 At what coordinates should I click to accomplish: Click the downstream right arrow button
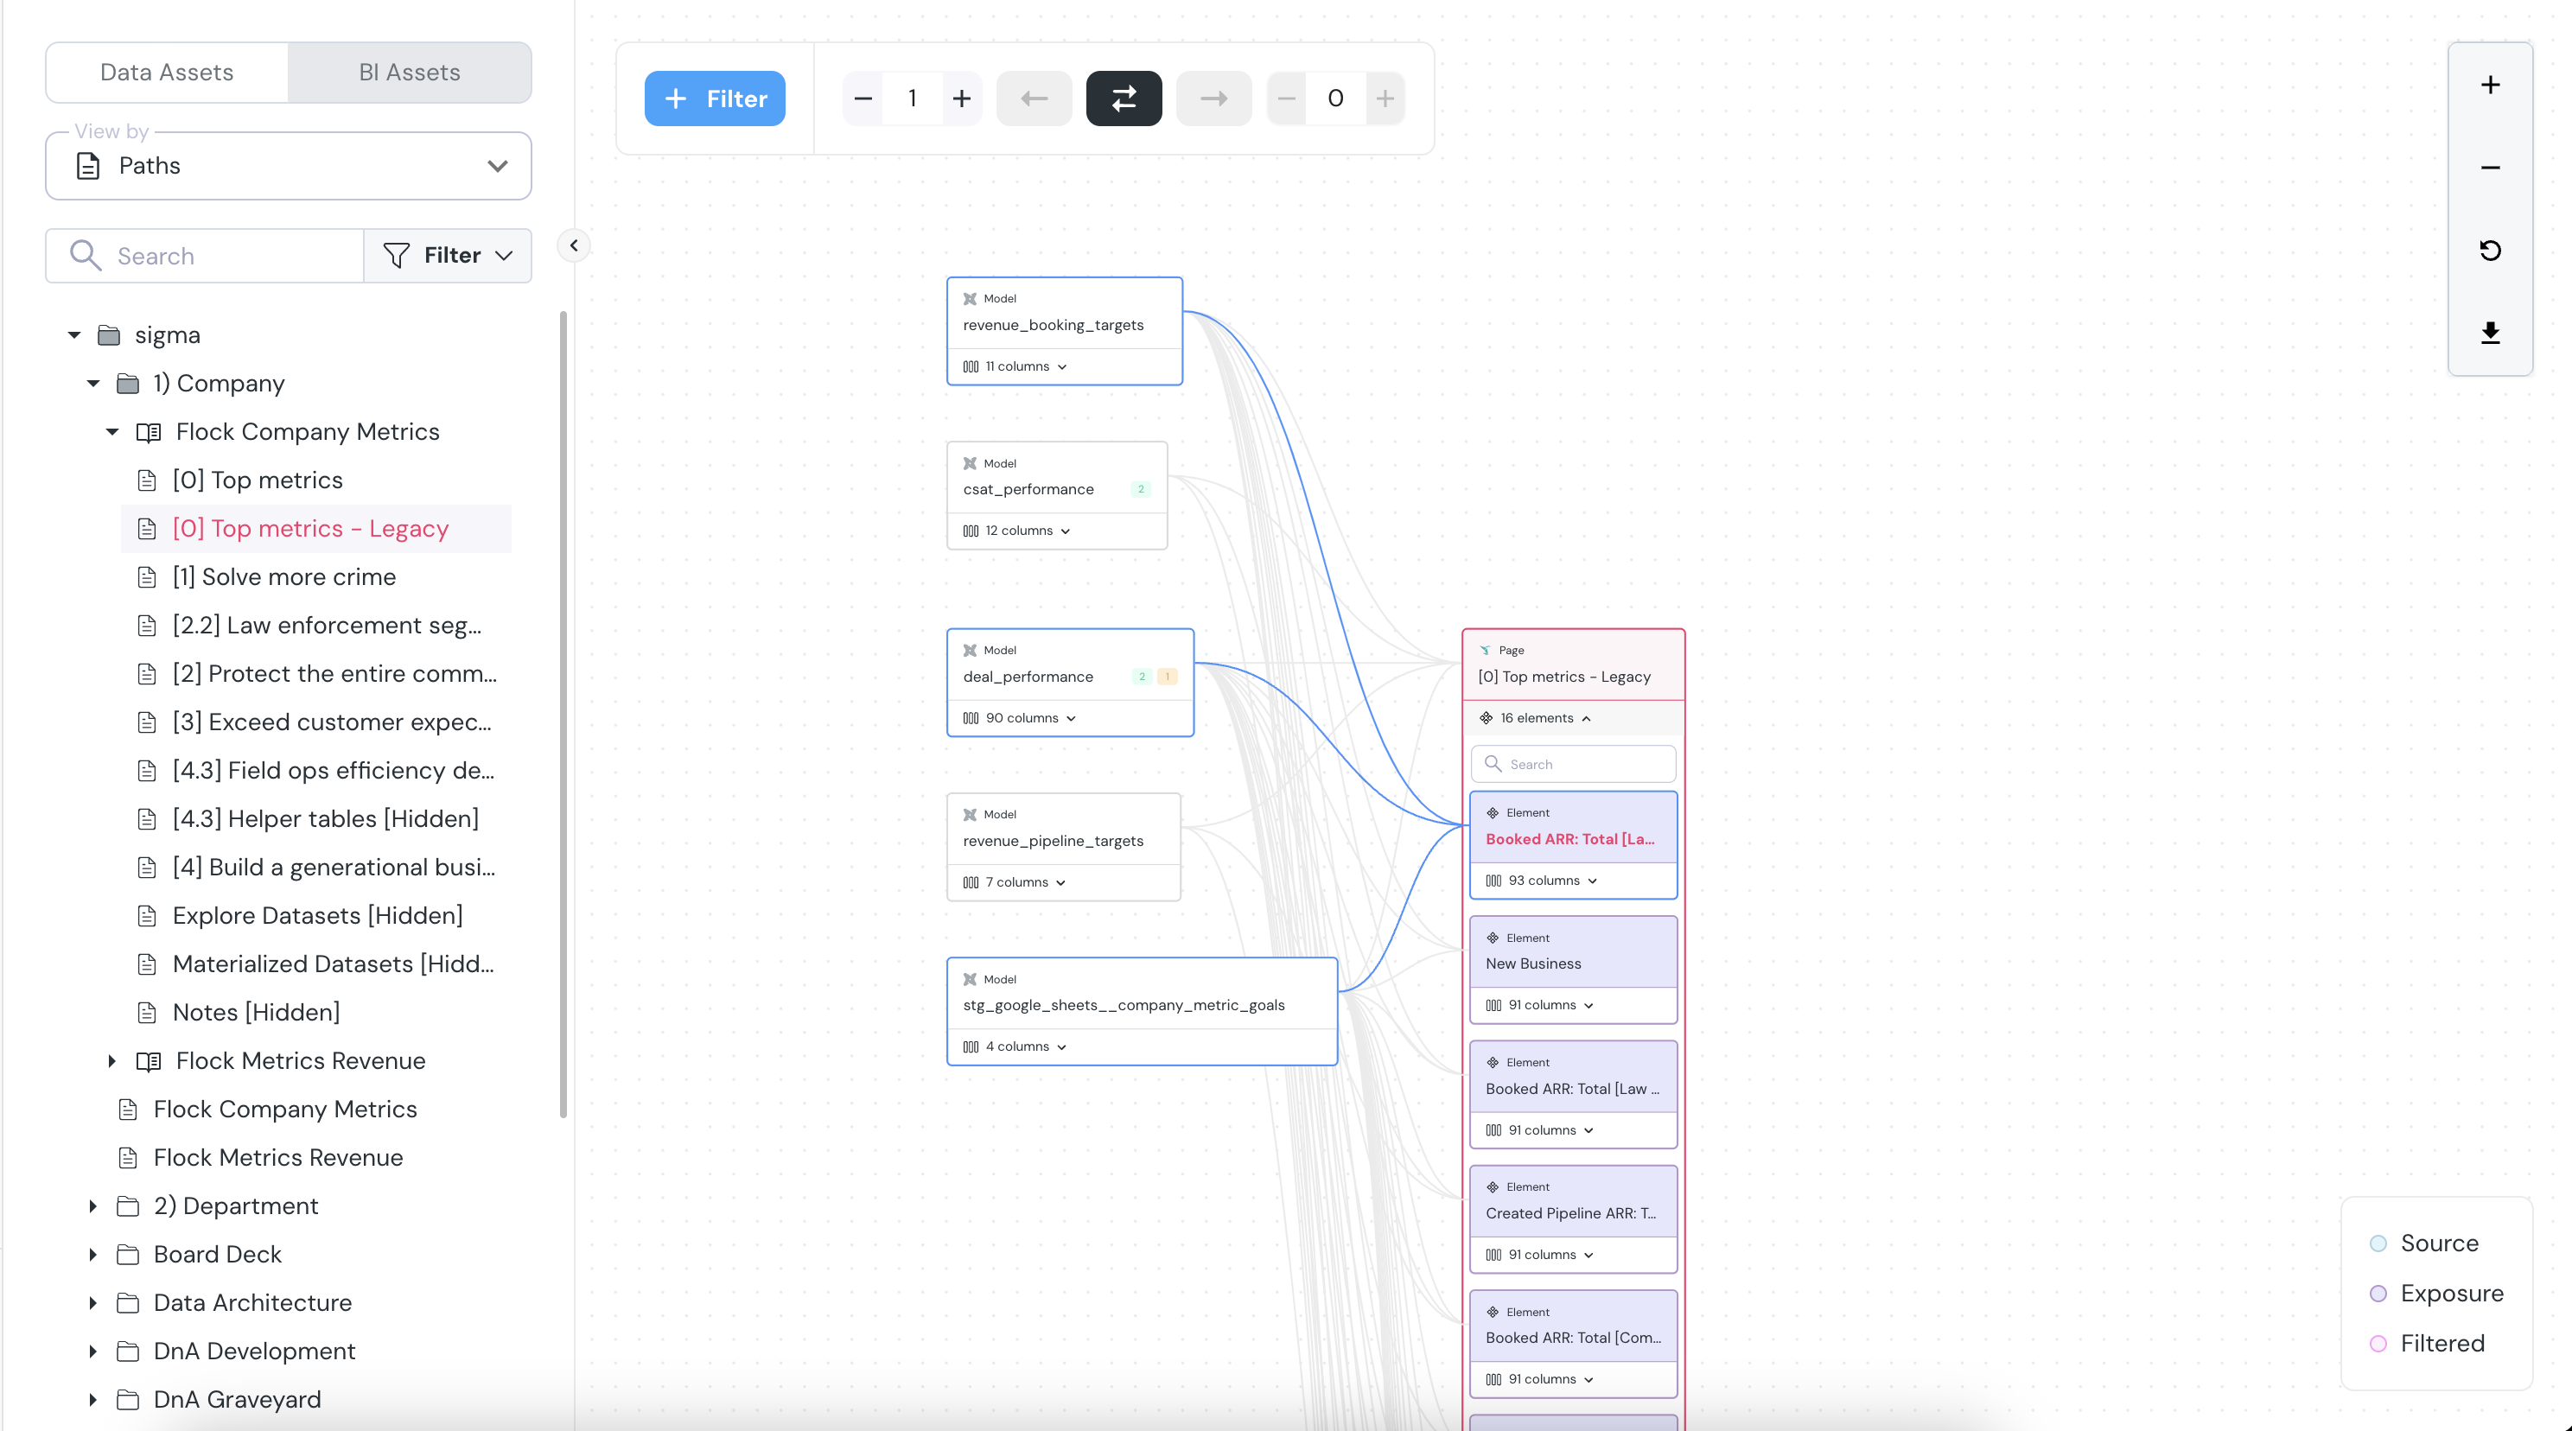(1213, 99)
